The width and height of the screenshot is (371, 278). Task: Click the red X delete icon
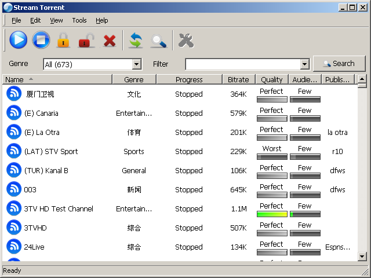point(110,41)
